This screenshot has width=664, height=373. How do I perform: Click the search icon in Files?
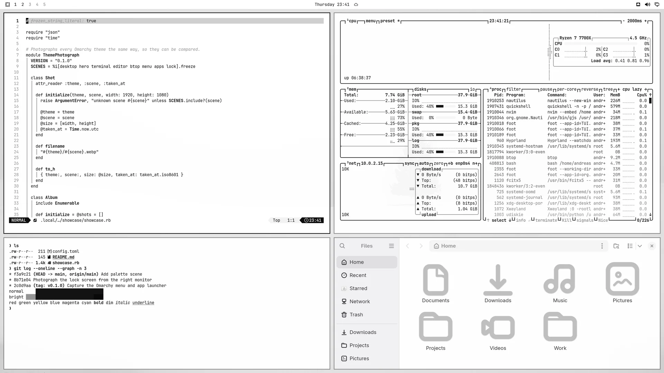pyautogui.click(x=342, y=246)
